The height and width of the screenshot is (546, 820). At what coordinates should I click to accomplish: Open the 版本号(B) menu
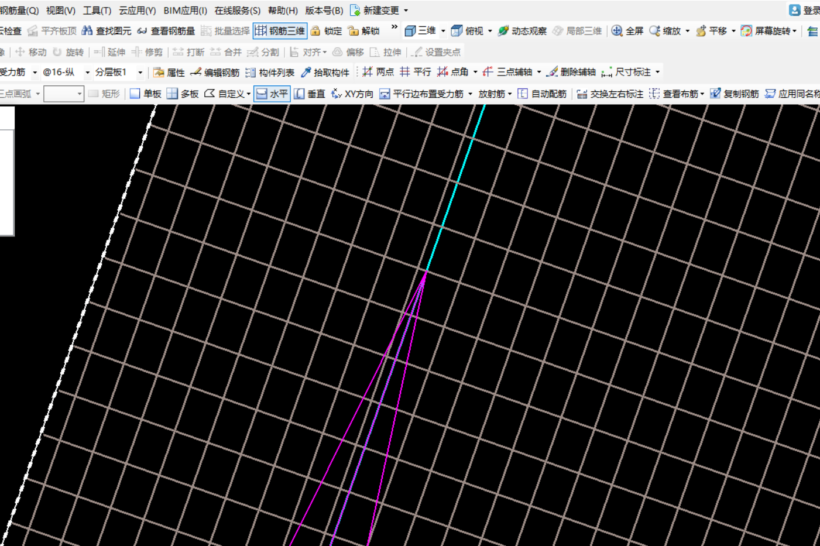coord(324,11)
